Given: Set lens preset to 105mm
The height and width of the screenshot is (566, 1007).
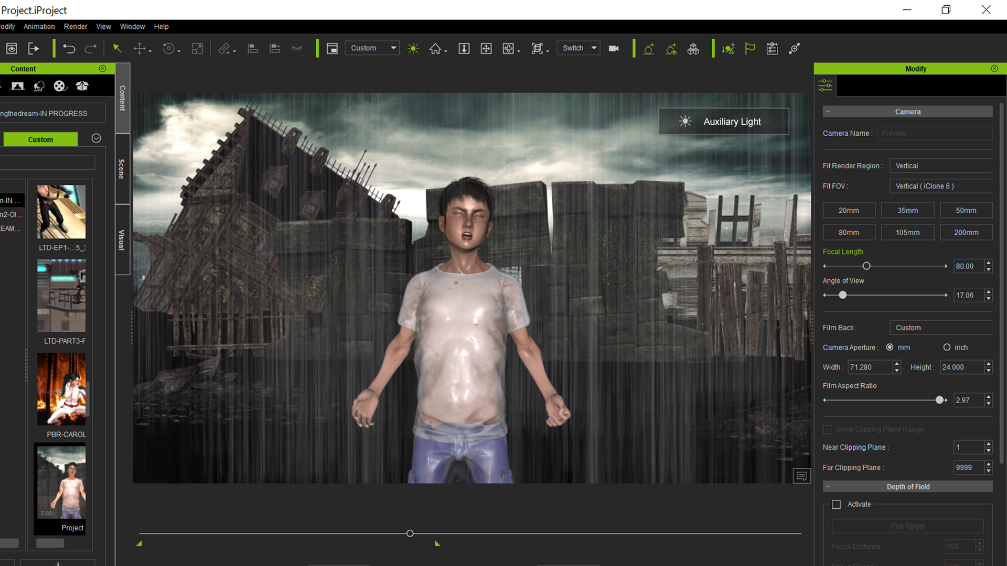Looking at the screenshot, I should (x=907, y=232).
